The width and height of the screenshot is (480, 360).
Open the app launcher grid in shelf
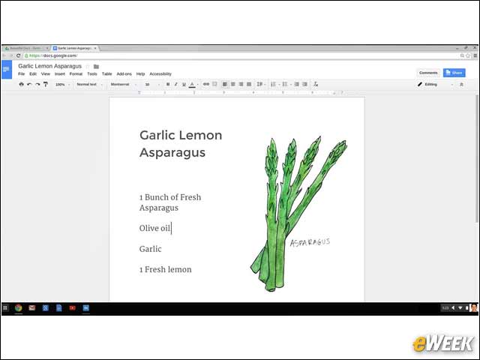point(5,308)
